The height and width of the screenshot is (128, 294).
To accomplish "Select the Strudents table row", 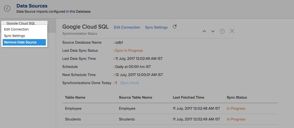I will tap(170, 119).
